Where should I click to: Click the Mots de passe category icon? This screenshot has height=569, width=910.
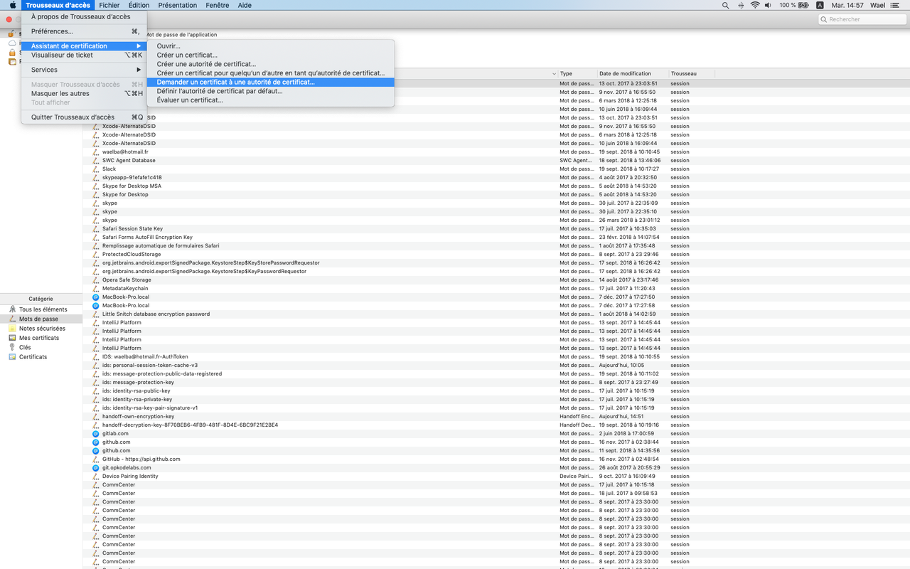pos(12,319)
